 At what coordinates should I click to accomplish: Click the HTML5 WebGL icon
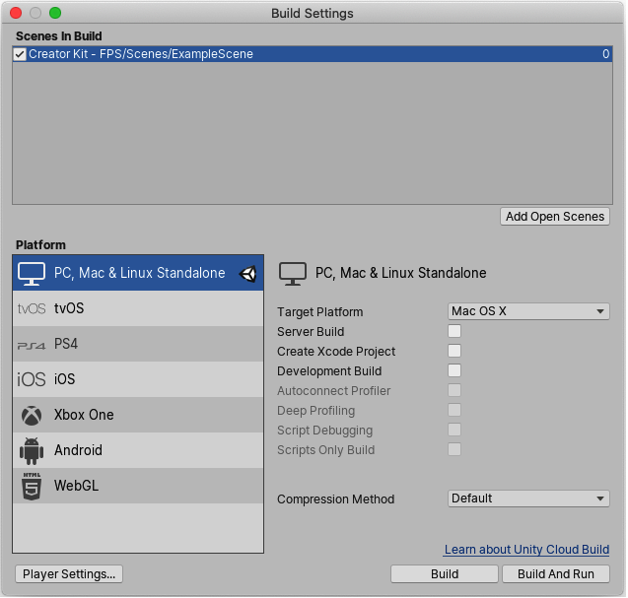[x=32, y=487]
